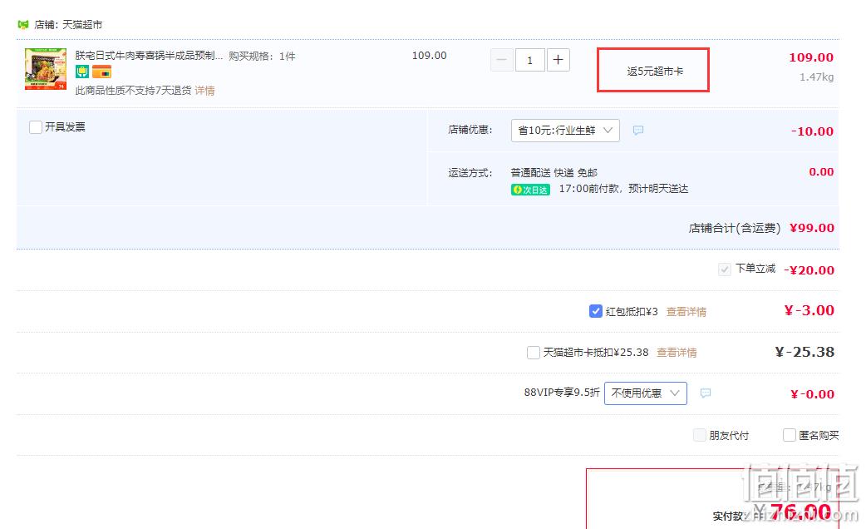Uncheck 红包抵扣¥3 checkbox
The width and height of the screenshot is (866, 529).
tap(595, 310)
